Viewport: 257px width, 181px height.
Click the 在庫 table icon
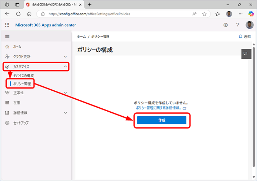(7, 103)
